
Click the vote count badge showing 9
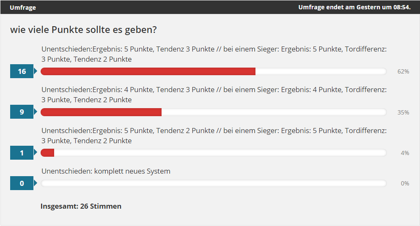22,112
